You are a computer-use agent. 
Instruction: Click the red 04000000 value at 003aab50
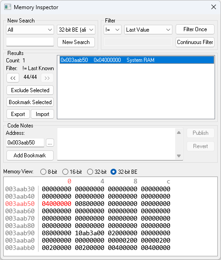56,204
